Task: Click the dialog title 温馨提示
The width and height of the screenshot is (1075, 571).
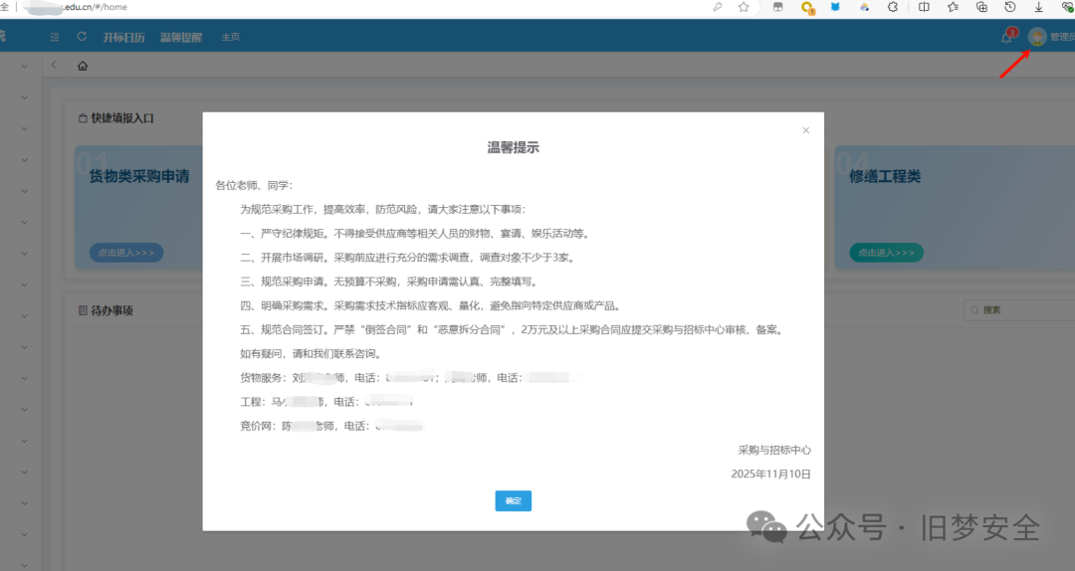Action: [x=513, y=147]
